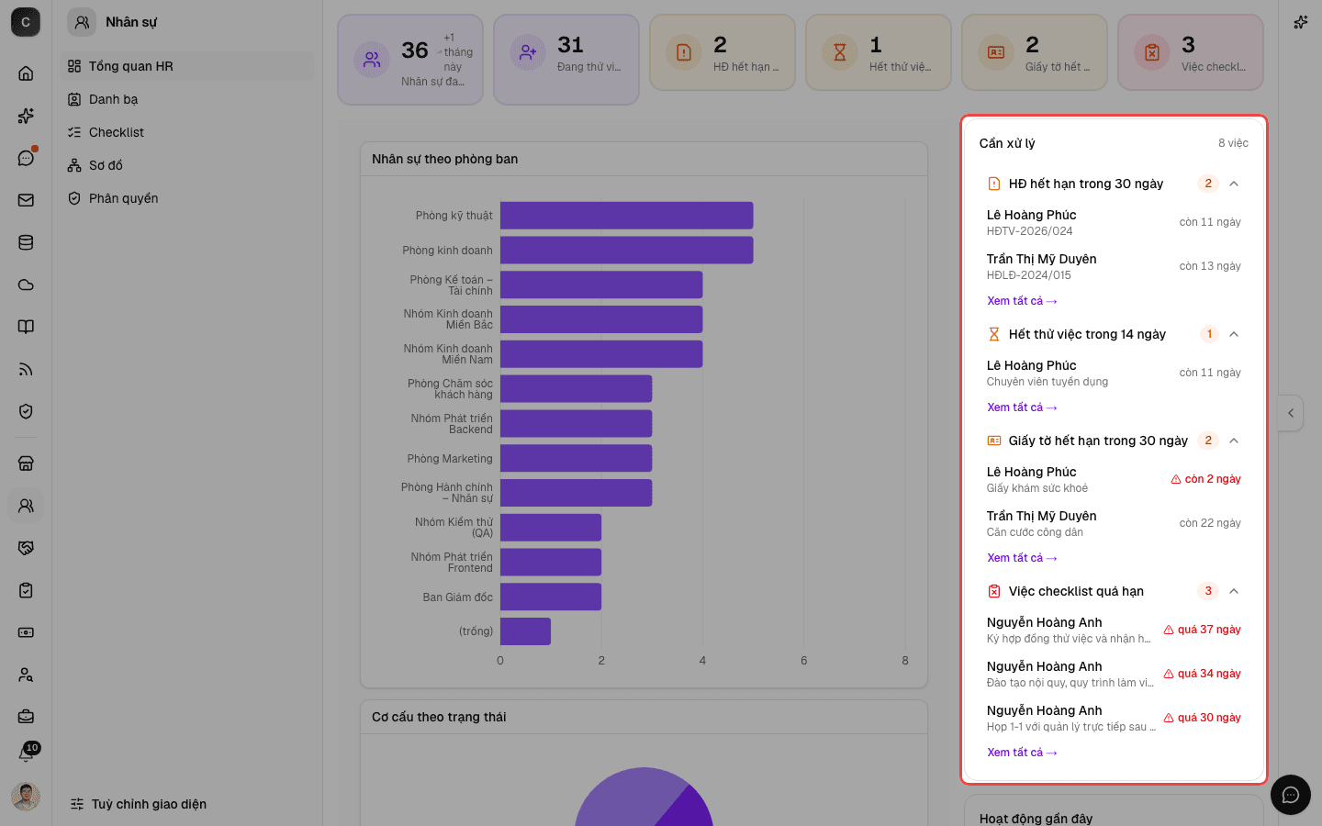1322x826 pixels.
Task: Open the chat messages icon with the red dot
Action: pyautogui.click(x=26, y=158)
